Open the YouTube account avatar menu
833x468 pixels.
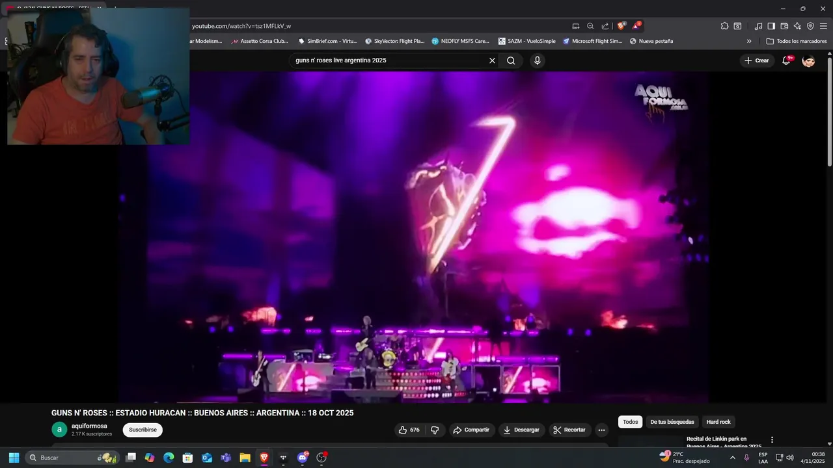[x=808, y=60]
